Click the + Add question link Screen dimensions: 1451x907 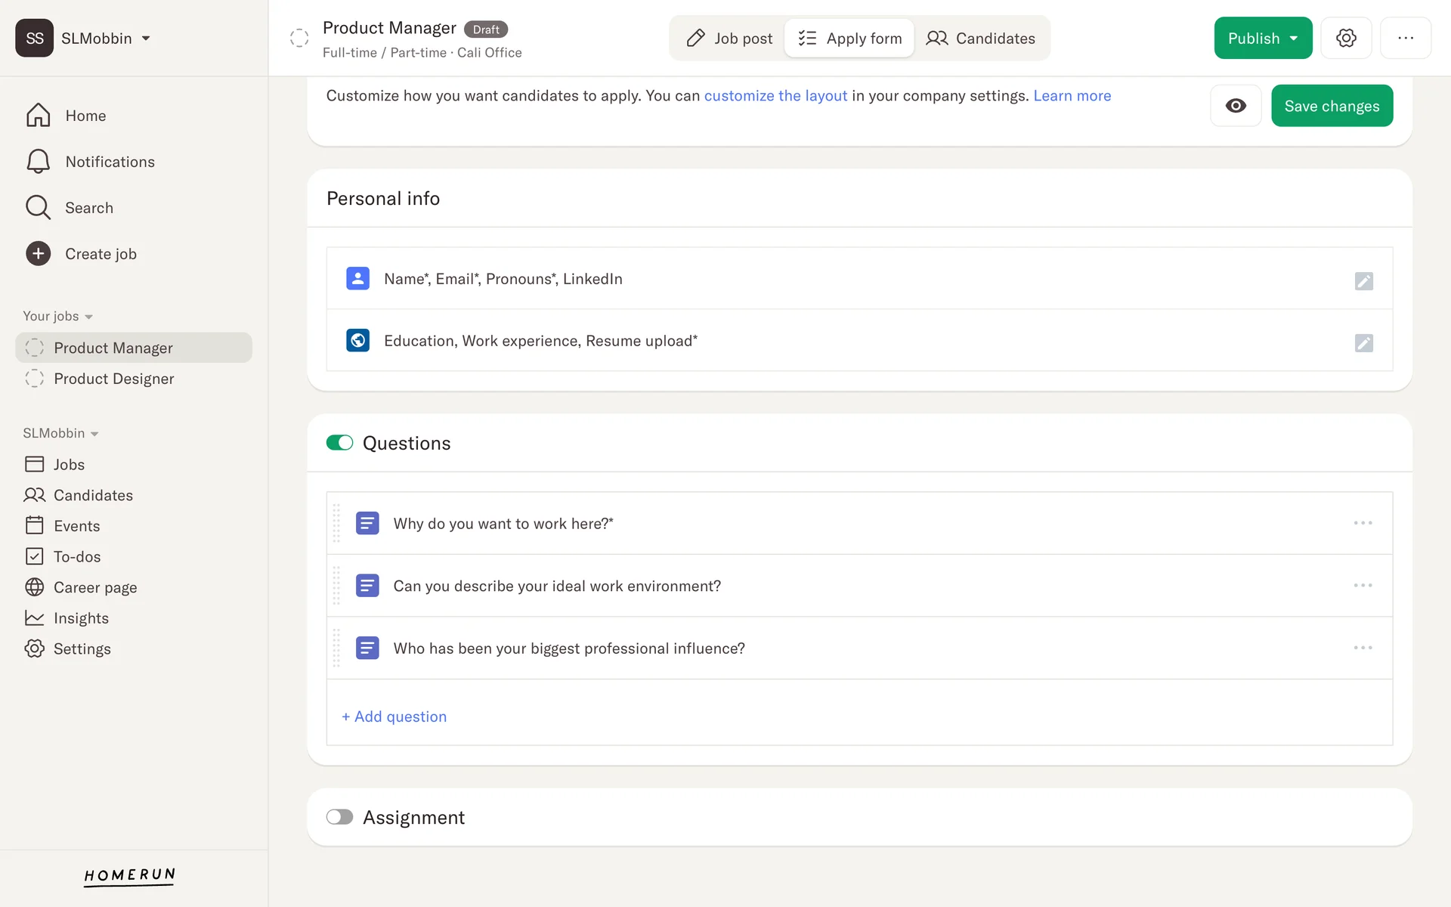[x=394, y=717]
